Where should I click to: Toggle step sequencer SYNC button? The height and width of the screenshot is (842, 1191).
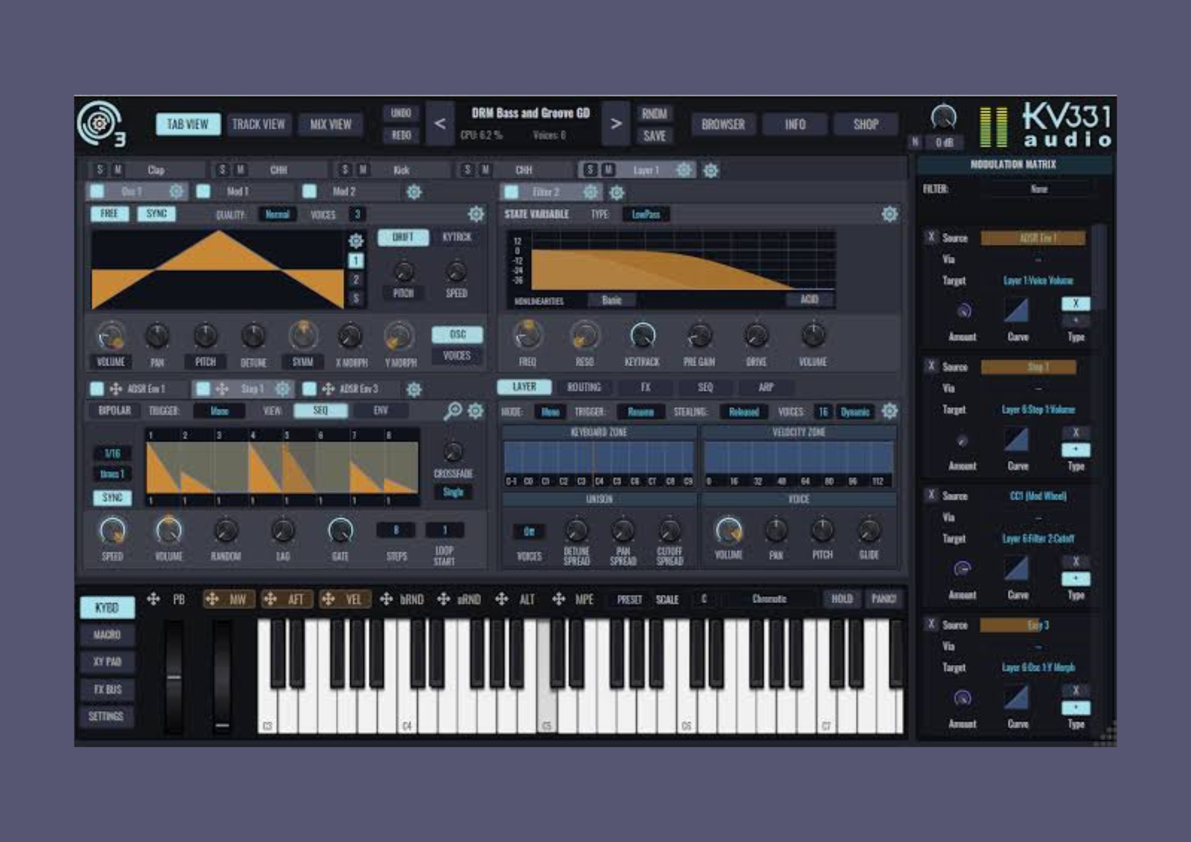coord(112,497)
